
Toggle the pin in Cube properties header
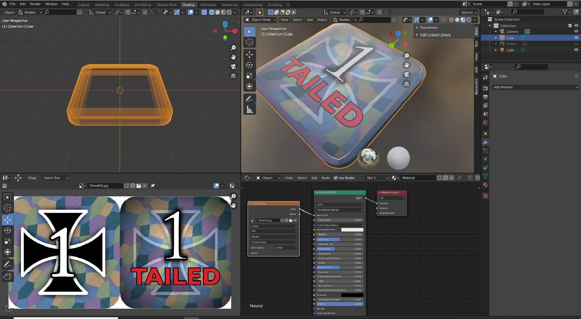[x=576, y=76]
